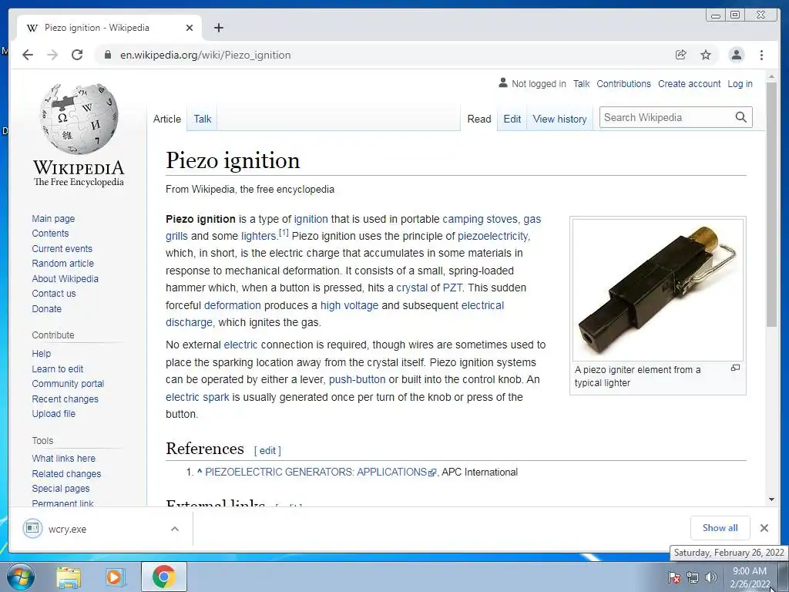Image resolution: width=789 pixels, height=592 pixels.
Task: Select the Read tab
Action: click(x=479, y=119)
